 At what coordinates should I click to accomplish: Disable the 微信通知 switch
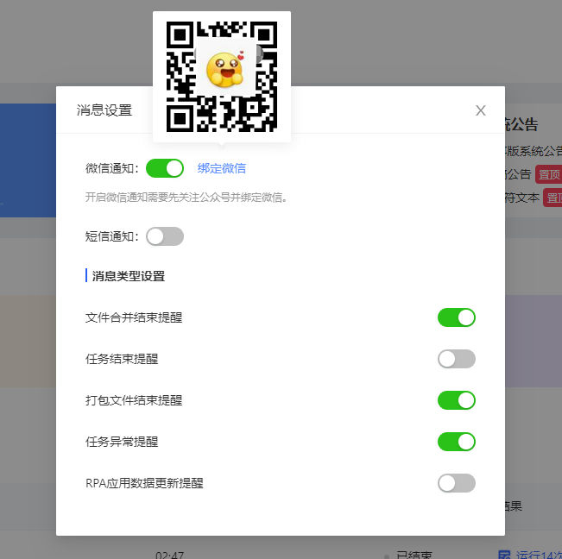165,168
